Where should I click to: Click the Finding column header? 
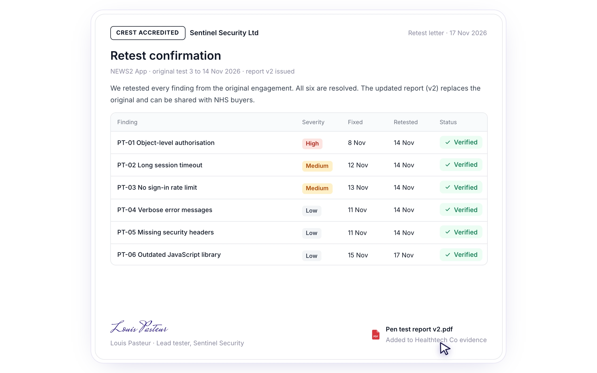point(127,122)
